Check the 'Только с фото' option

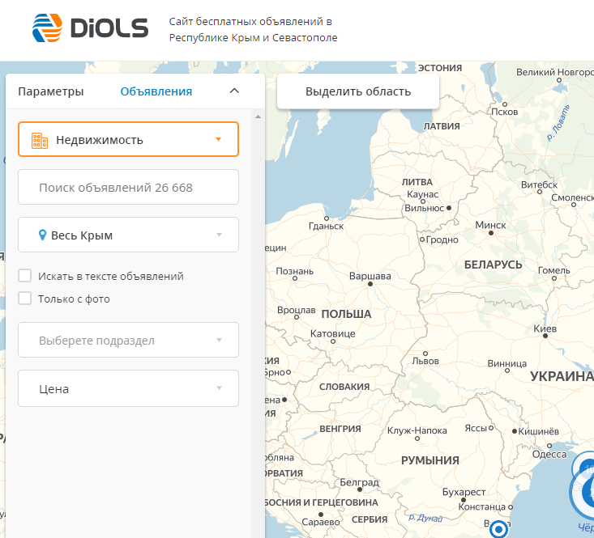25,299
